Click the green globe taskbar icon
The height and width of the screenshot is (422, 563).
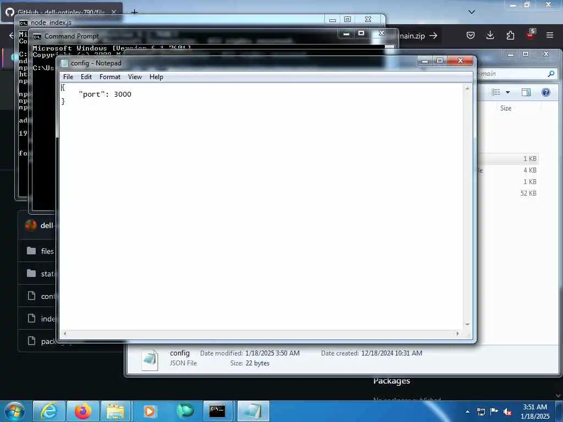pos(185,411)
